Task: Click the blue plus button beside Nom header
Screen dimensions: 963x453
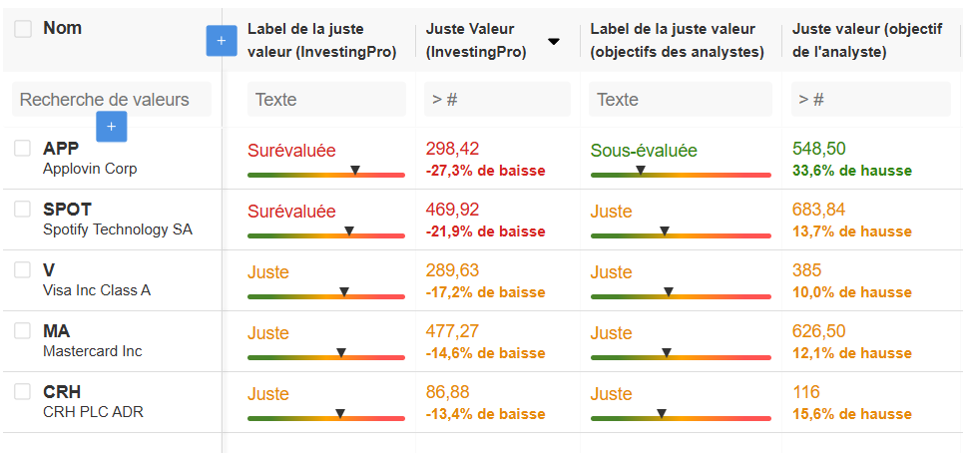Action: (221, 41)
